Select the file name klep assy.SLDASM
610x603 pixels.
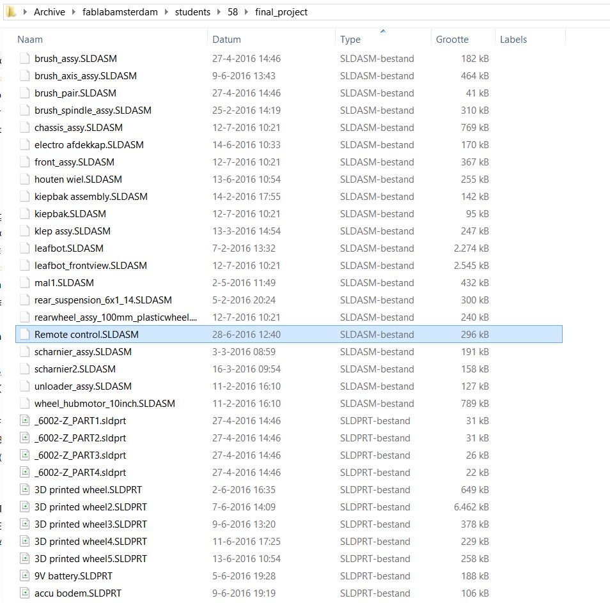(72, 232)
